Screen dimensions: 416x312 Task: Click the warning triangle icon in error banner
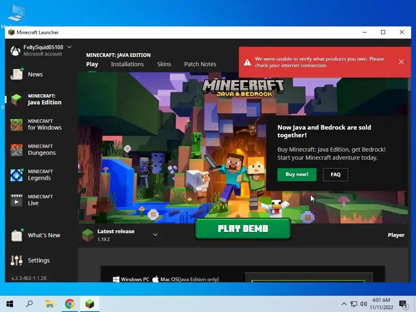click(247, 62)
